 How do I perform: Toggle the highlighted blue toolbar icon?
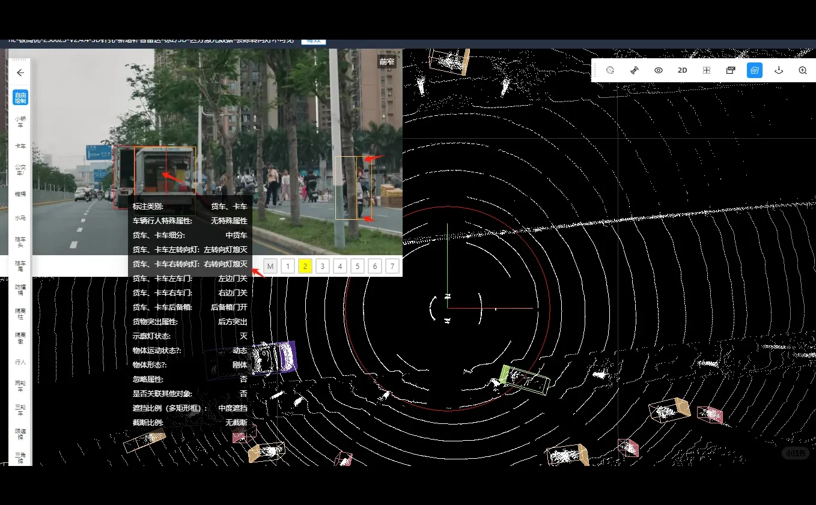[755, 70]
